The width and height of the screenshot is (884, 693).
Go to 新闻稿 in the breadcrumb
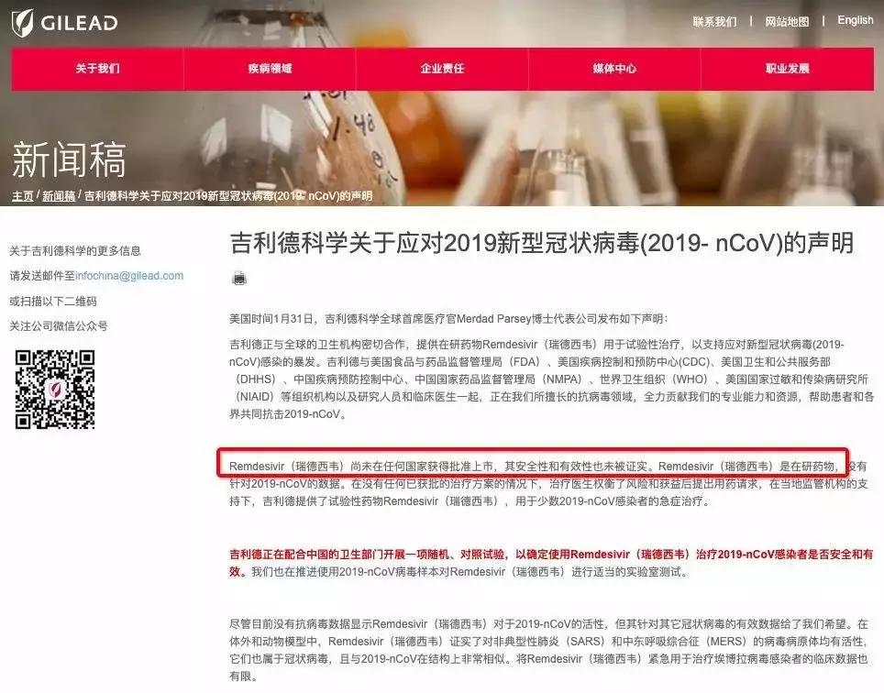[59, 196]
